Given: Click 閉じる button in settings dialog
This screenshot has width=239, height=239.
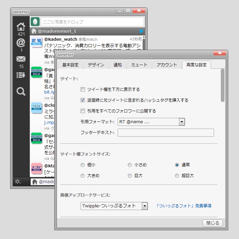Looking at the screenshot, I should pos(213,223).
